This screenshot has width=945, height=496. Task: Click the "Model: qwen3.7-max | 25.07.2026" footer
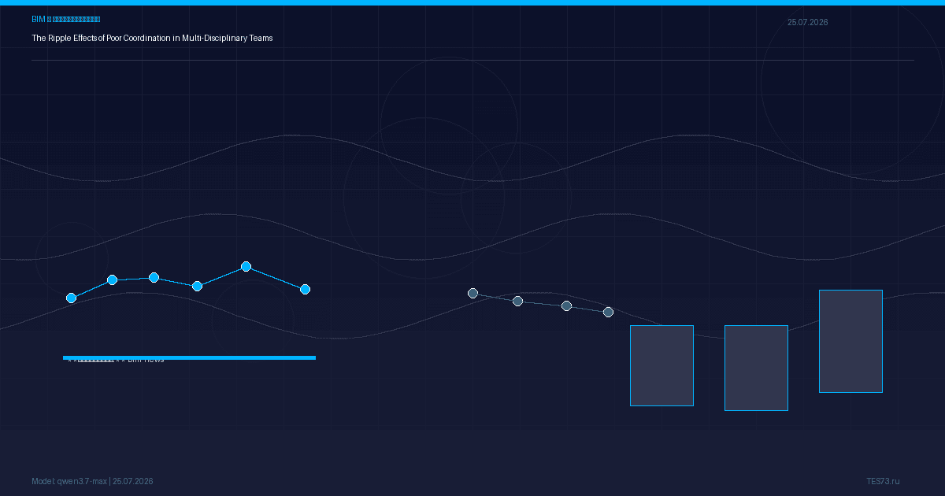92,481
